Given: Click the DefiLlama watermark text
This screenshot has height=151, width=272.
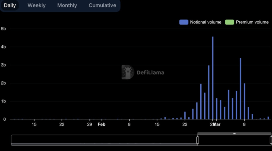Looking at the screenshot, I should click(150, 72).
